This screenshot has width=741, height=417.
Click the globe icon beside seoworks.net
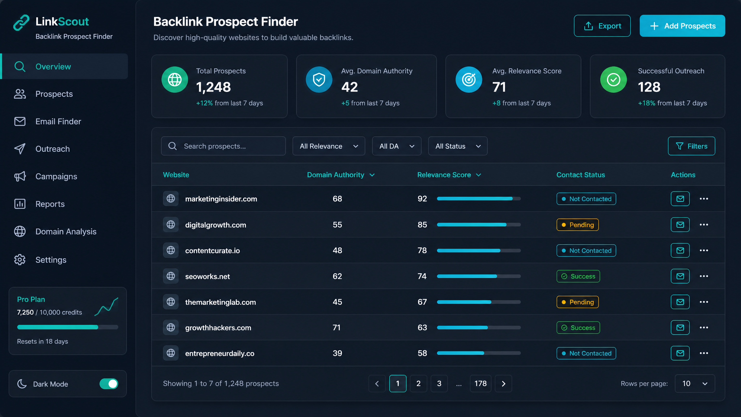pos(171,276)
